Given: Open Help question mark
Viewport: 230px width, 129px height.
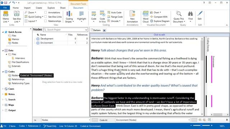Looking at the screenshot, I should 204,3.
